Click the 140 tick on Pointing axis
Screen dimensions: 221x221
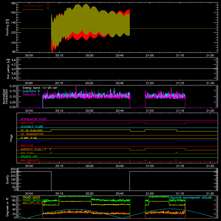13,22
